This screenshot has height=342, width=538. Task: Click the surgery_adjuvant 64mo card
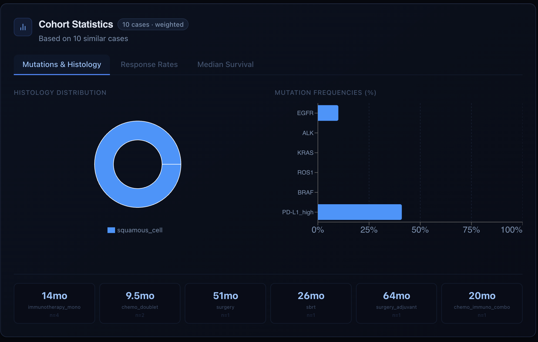pos(396,303)
